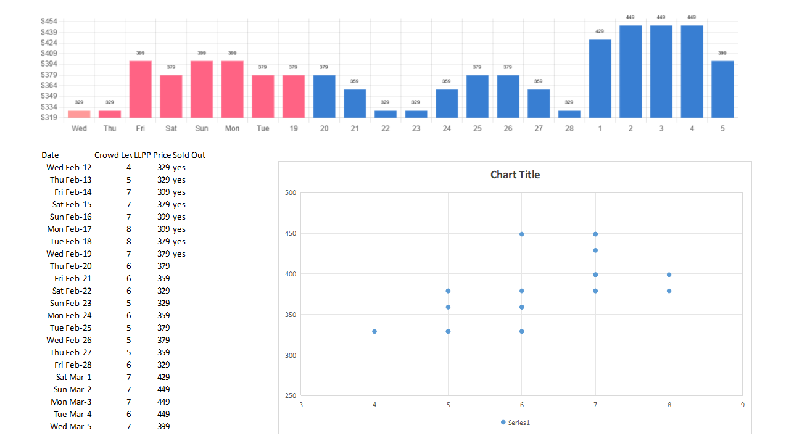Screen dimensions: 802x446
Task: Click the 379 bar above Tue
Action: (x=263, y=96)
